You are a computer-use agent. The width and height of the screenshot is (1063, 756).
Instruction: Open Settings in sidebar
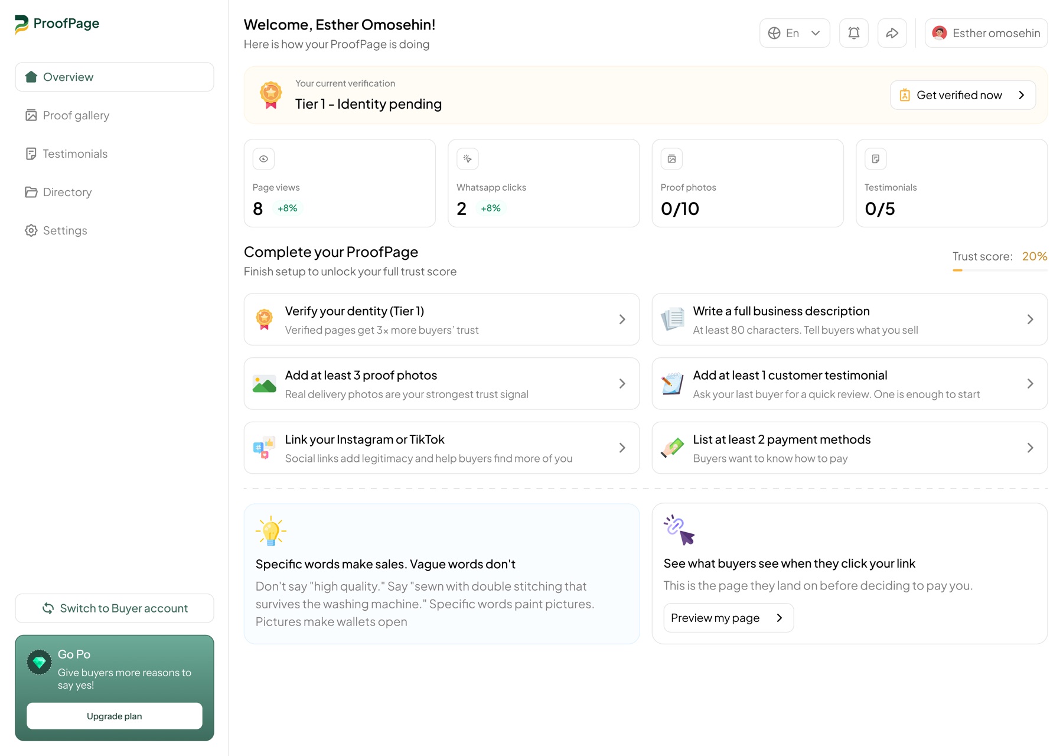tap(115, 230)
